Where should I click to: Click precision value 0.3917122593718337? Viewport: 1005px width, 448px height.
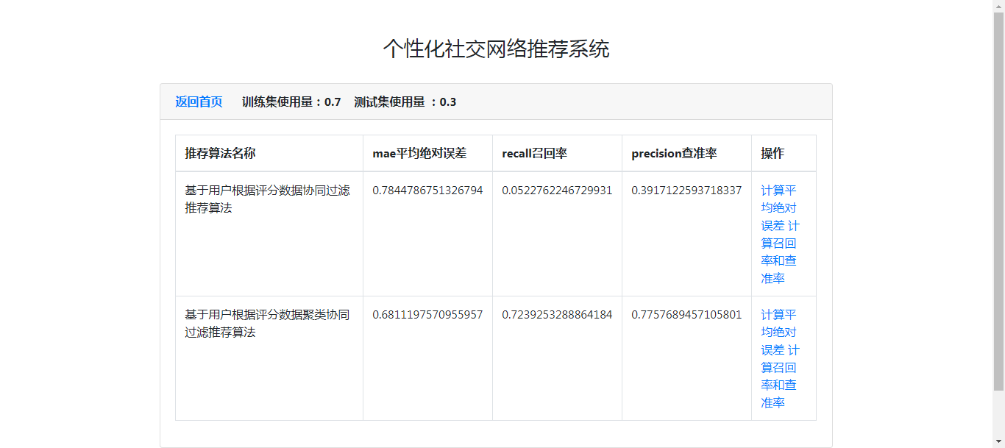686,190
